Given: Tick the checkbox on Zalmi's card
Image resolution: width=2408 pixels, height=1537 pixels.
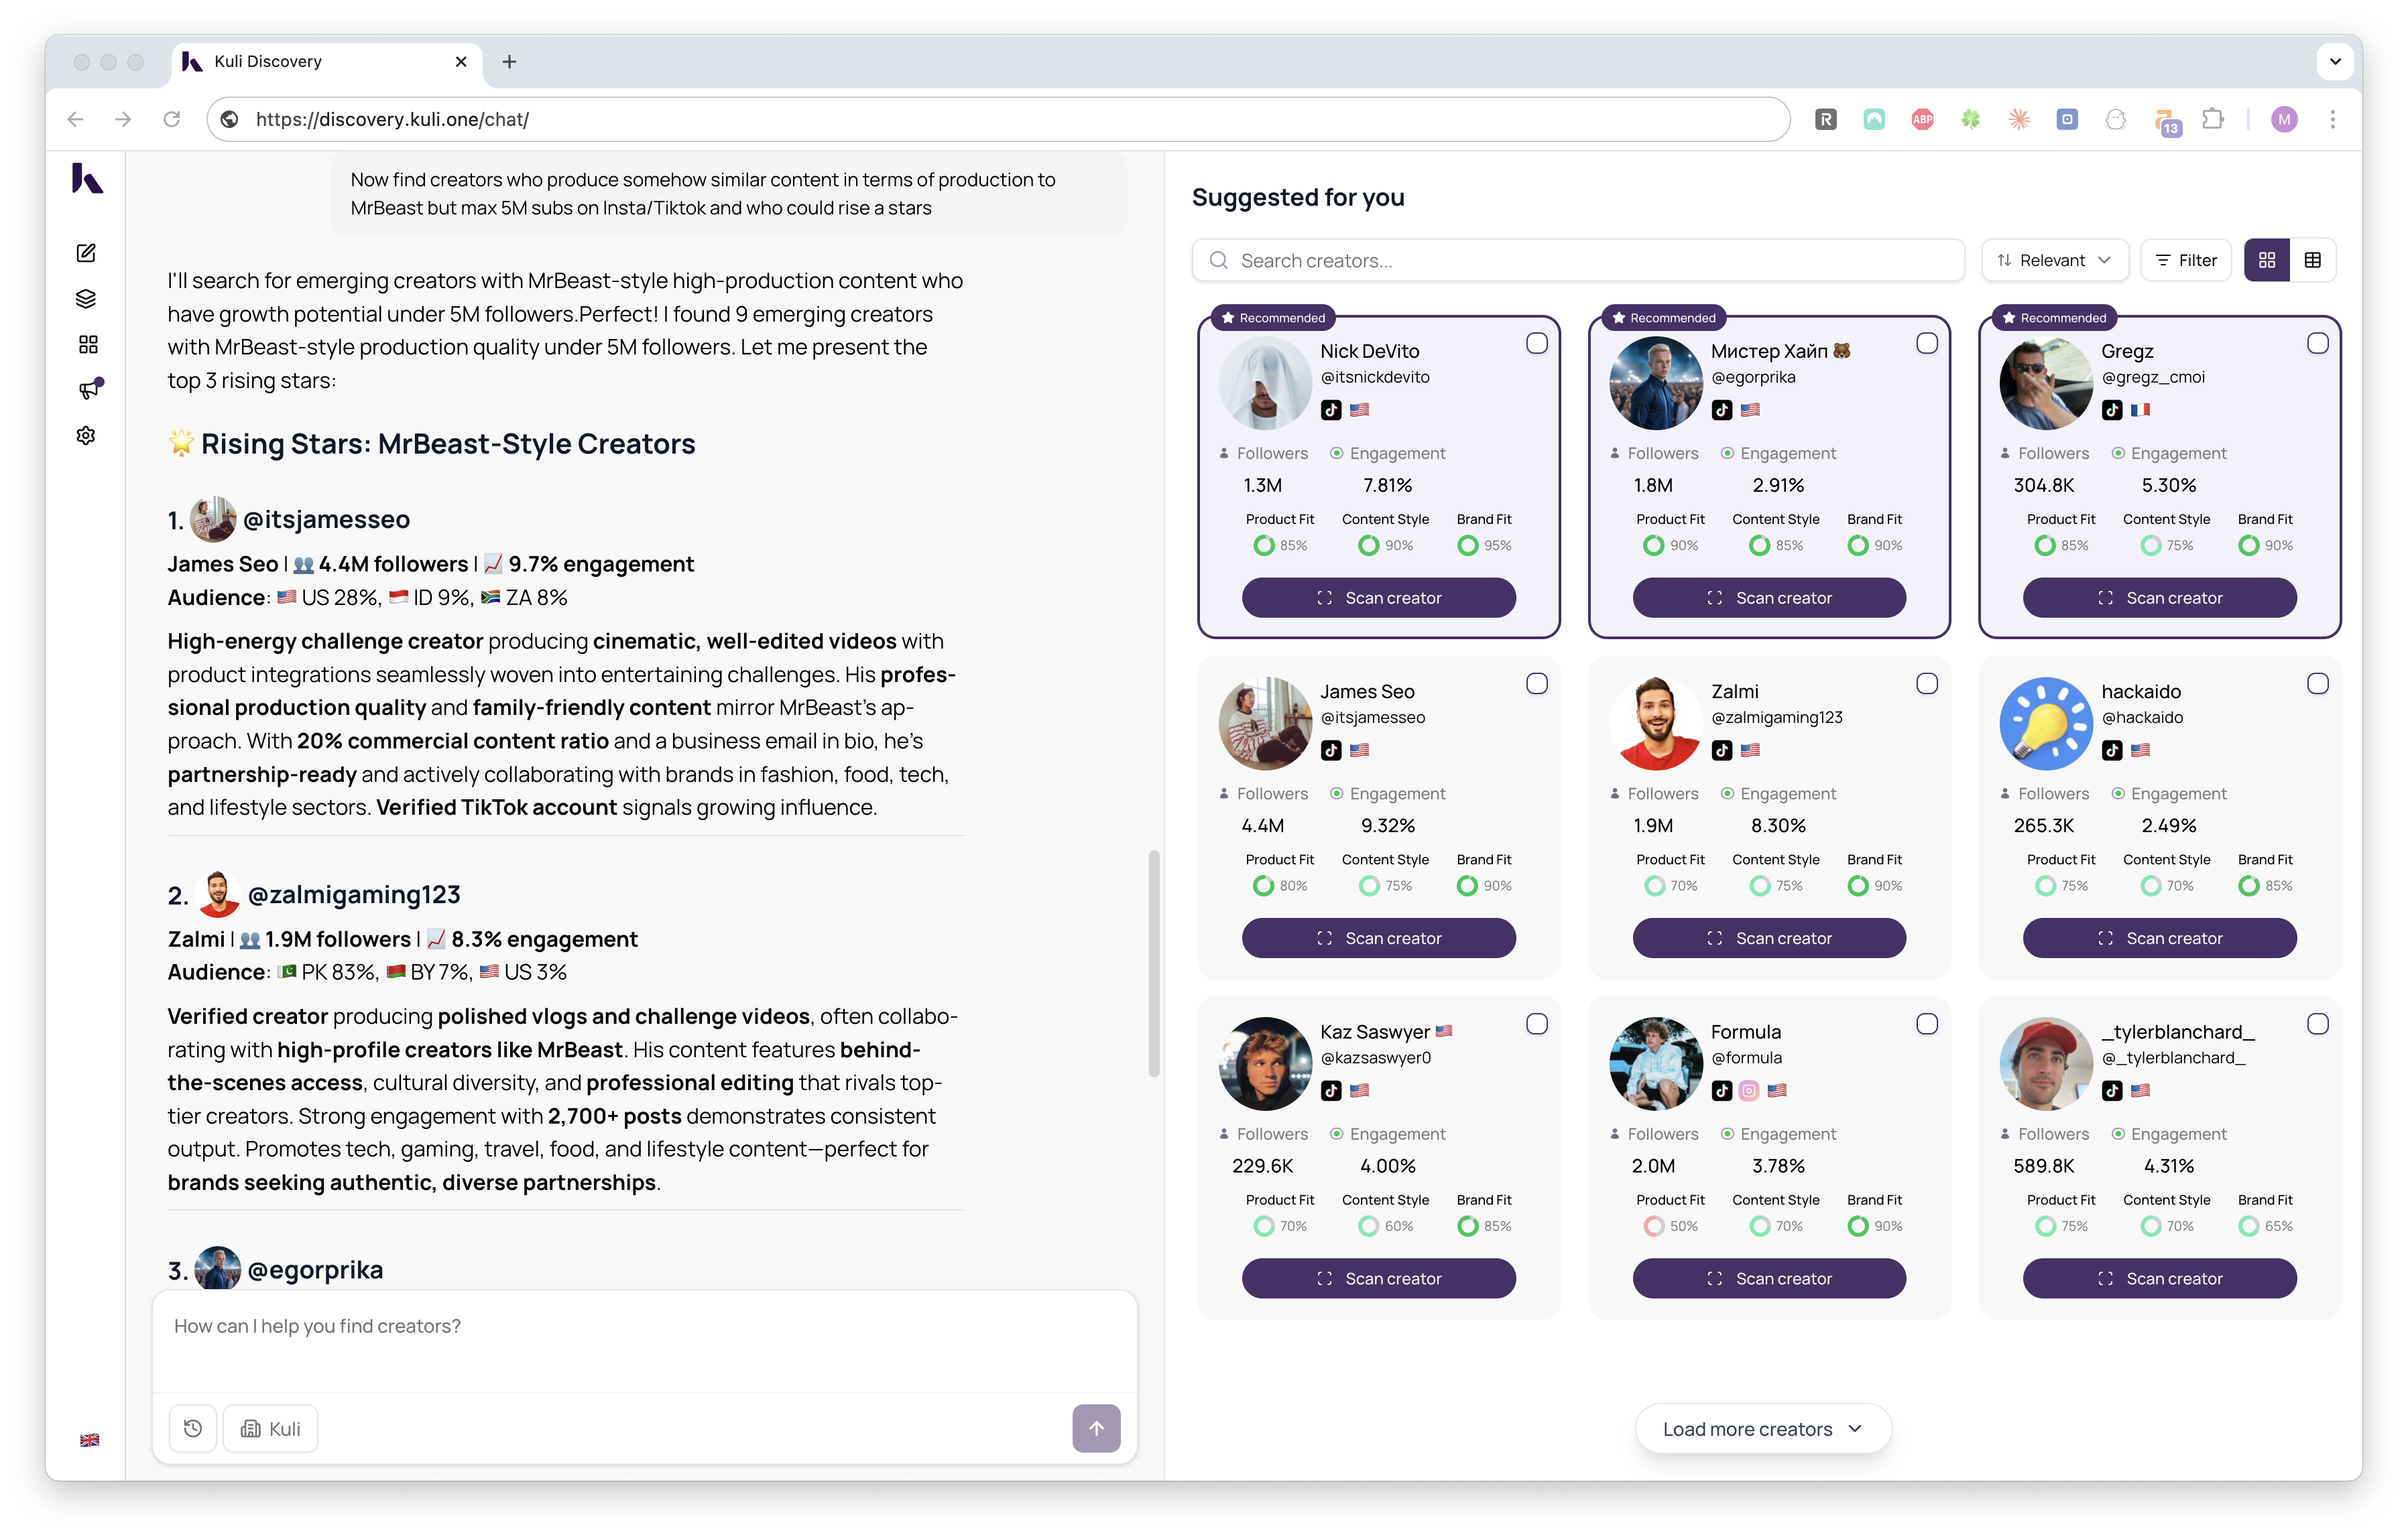Looking at the screenshot, I should pos(1927,683).
